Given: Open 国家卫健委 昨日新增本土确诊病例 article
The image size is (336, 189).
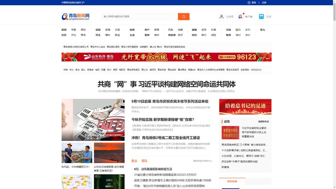Looking at the screenshot, I should click(x=173, y=181).
